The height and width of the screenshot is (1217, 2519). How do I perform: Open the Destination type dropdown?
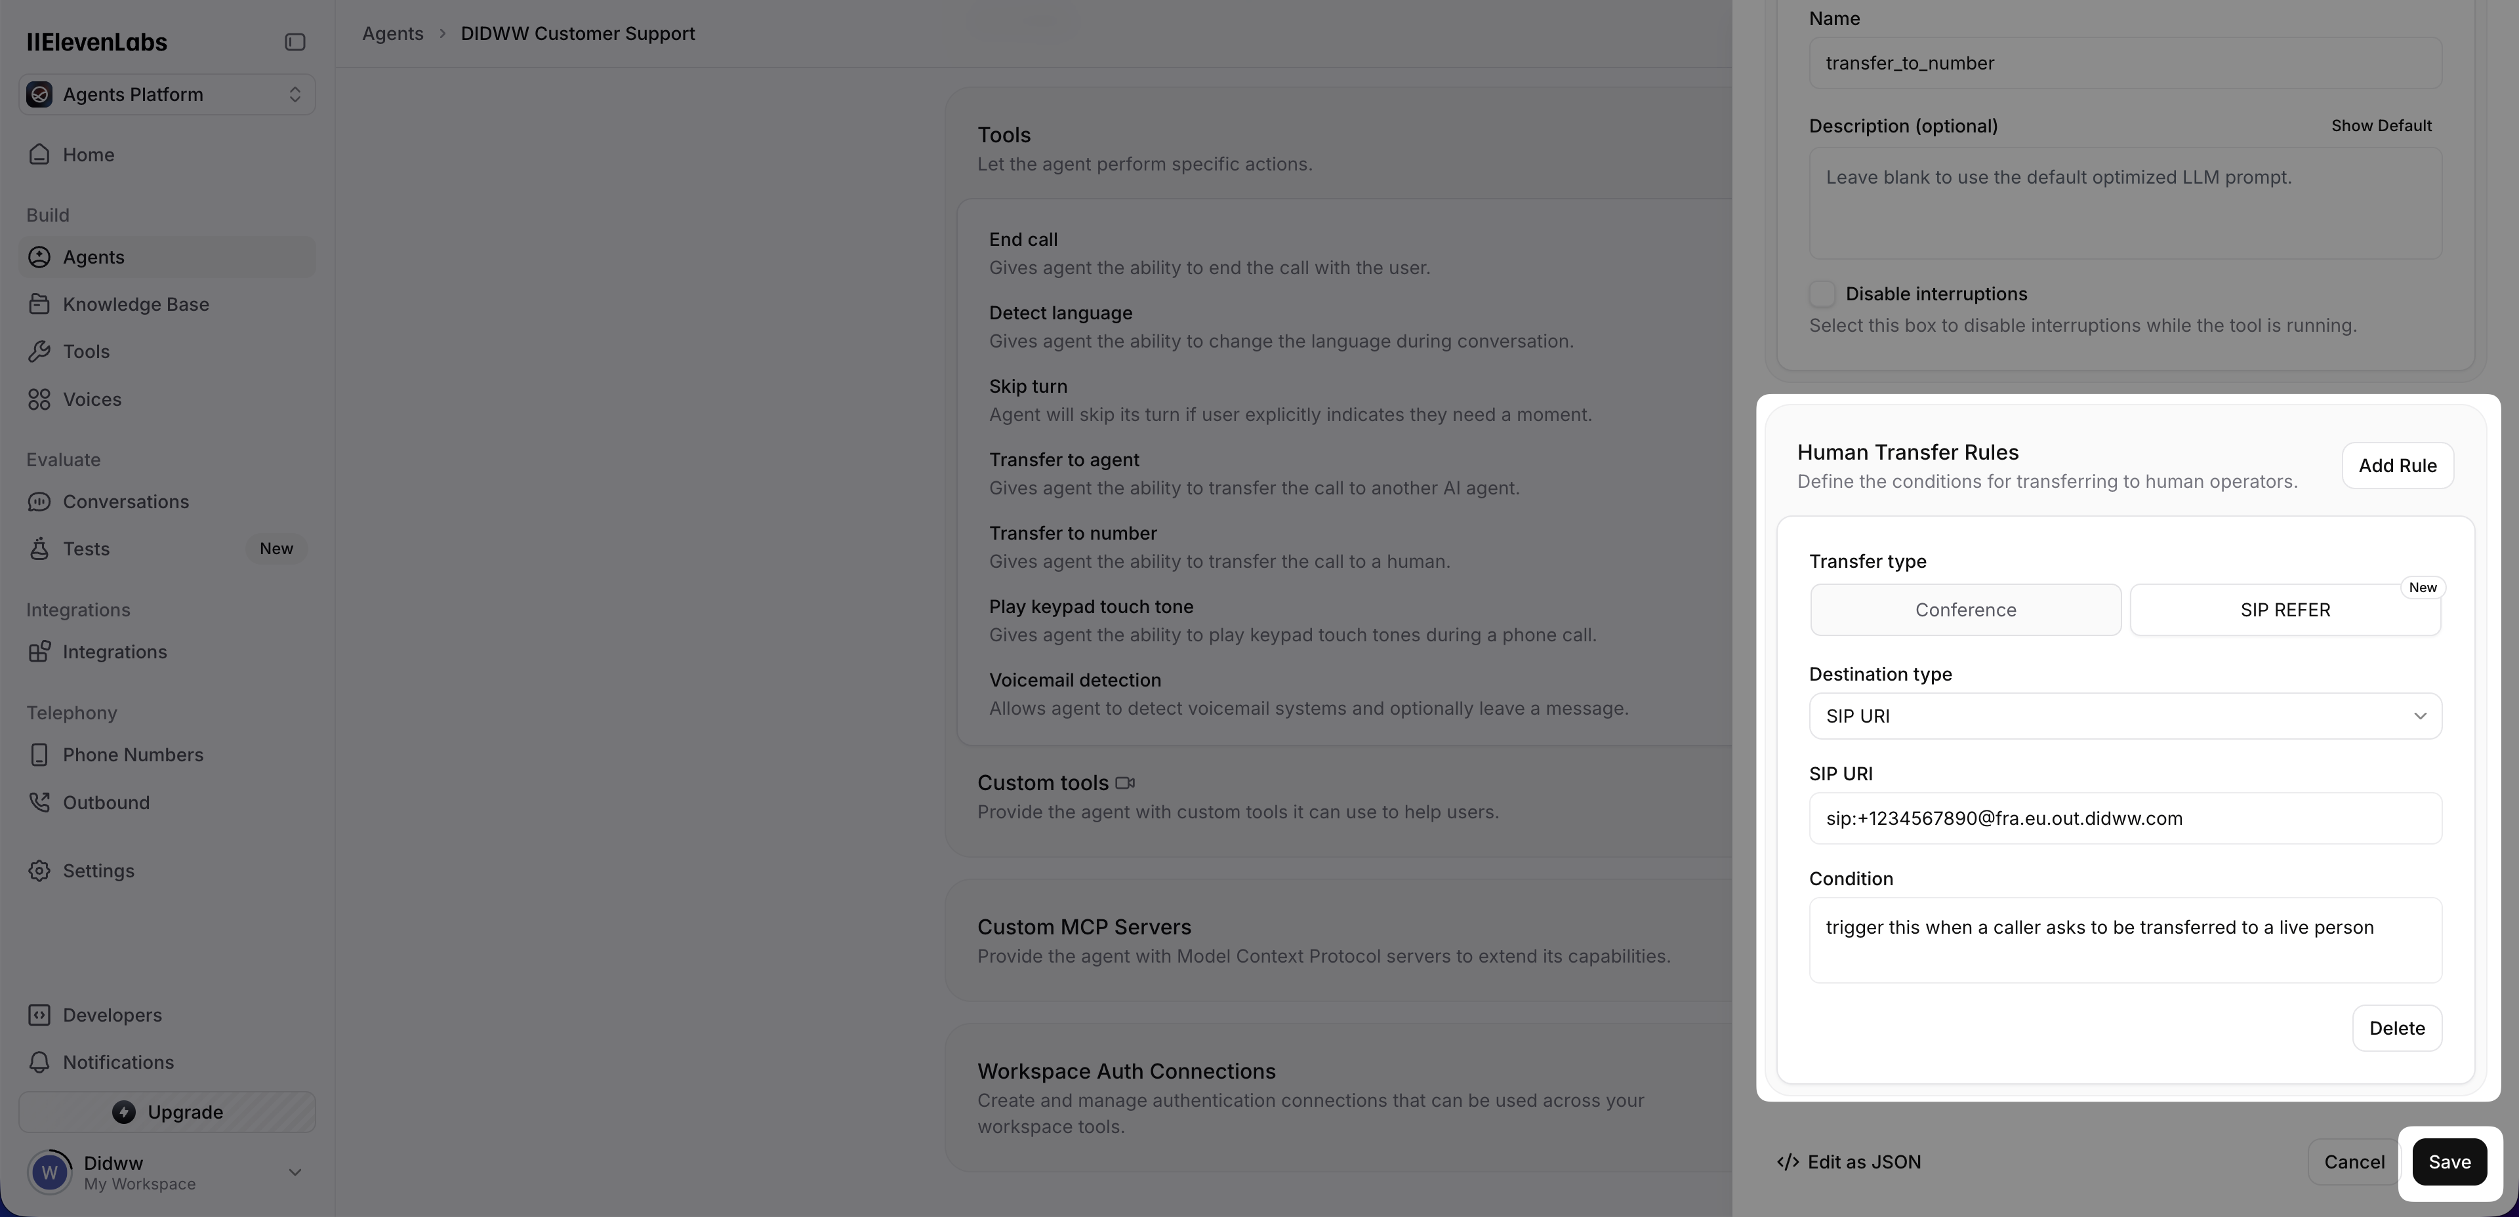tap(2124, 717)
